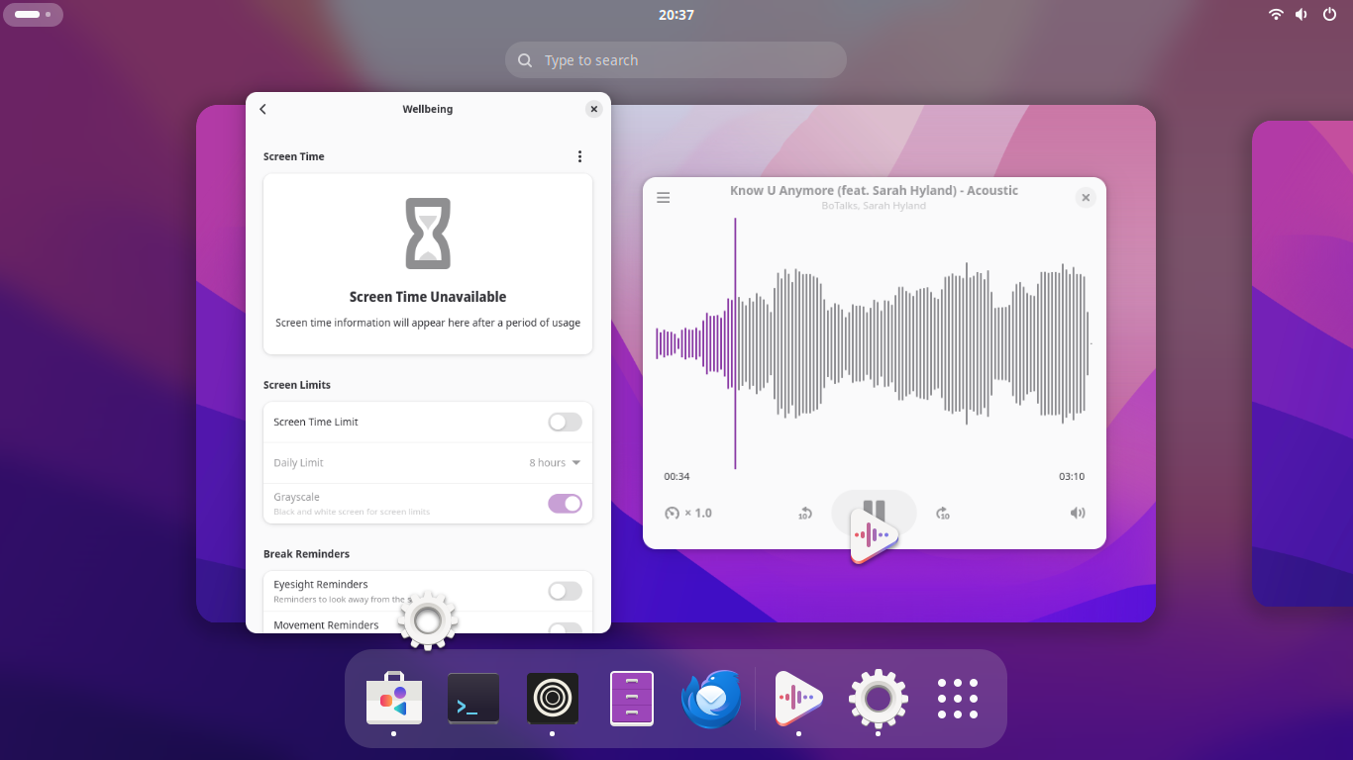Click the "Break Reminders" section heading

tap(306, 554)
